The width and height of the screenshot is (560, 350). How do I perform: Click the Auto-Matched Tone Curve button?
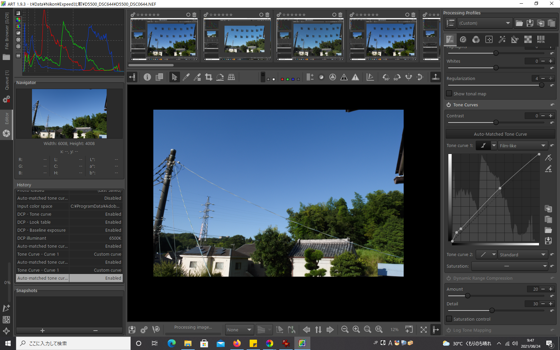tap(500, 134)
